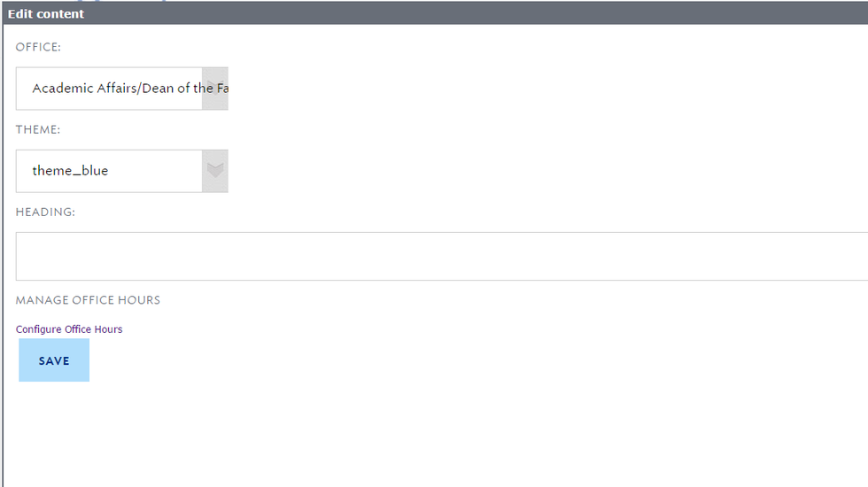
Task: Open the theme_blue select box
Action: click(122, 171)
